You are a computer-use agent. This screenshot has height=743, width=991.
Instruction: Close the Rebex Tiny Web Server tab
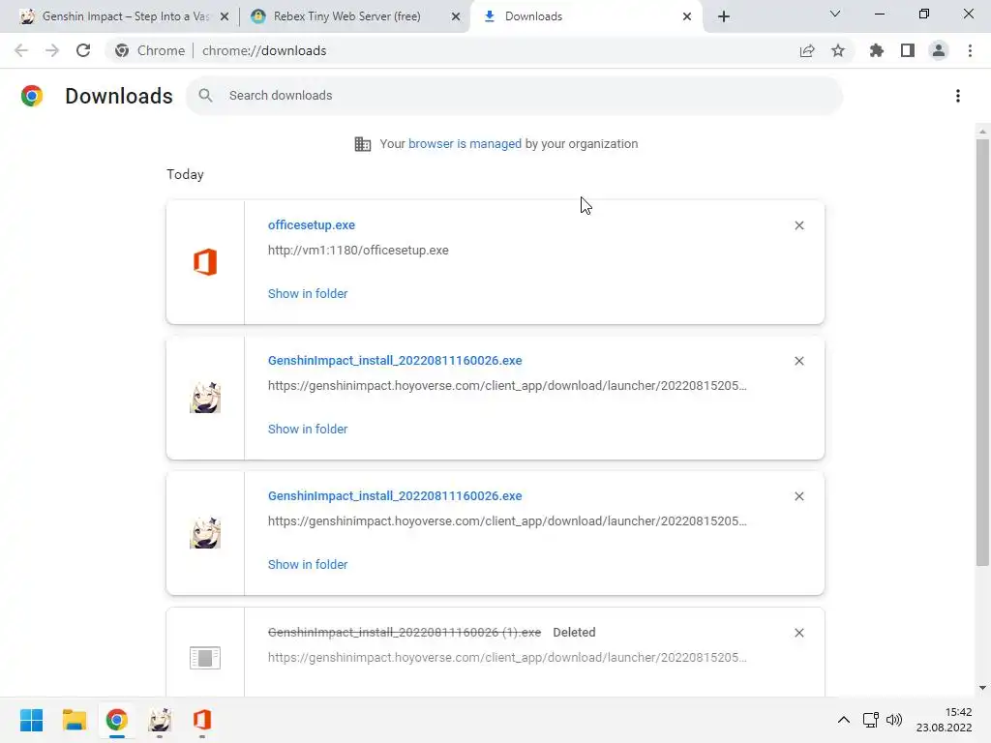click(x=456, y=16)
